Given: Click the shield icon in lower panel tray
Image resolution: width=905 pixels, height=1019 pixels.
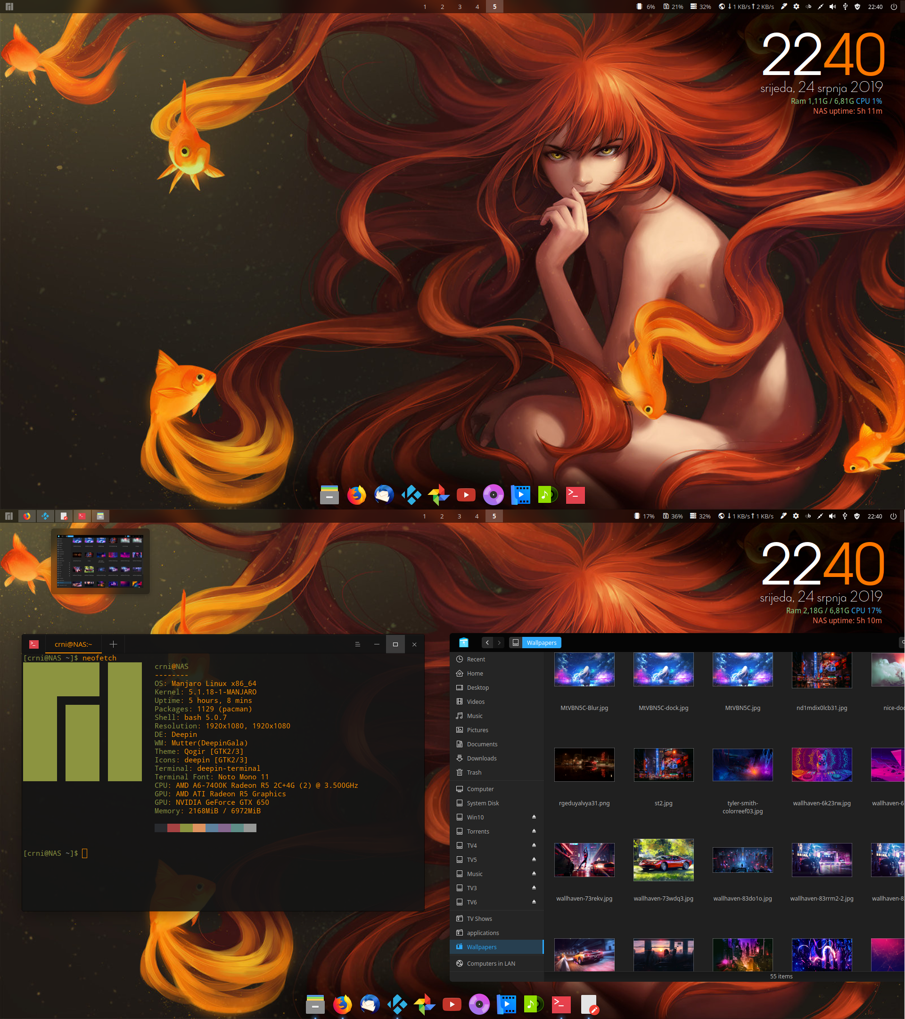Looking at the screenshot, I should point(857,516).
